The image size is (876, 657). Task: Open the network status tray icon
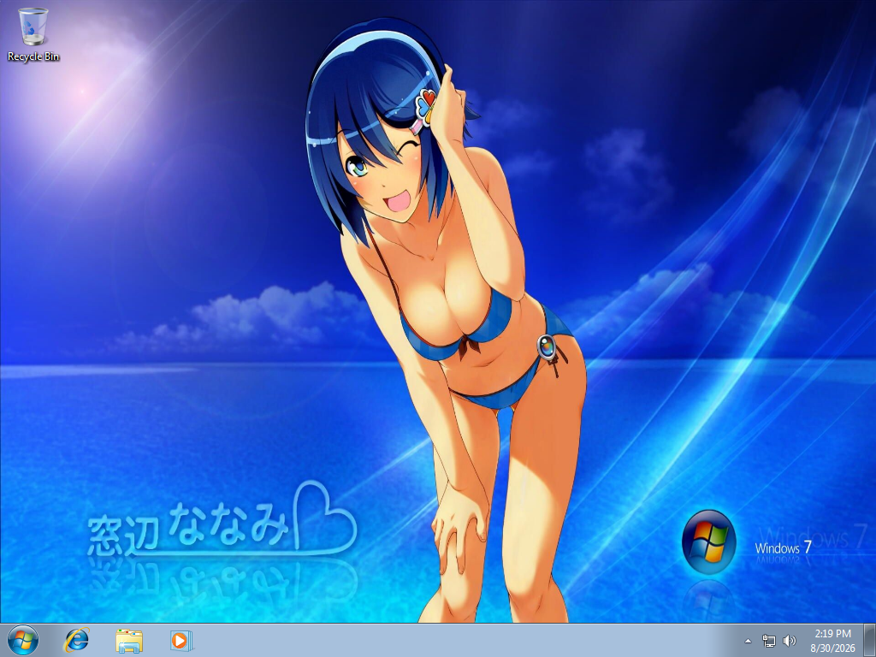(769, 641)
